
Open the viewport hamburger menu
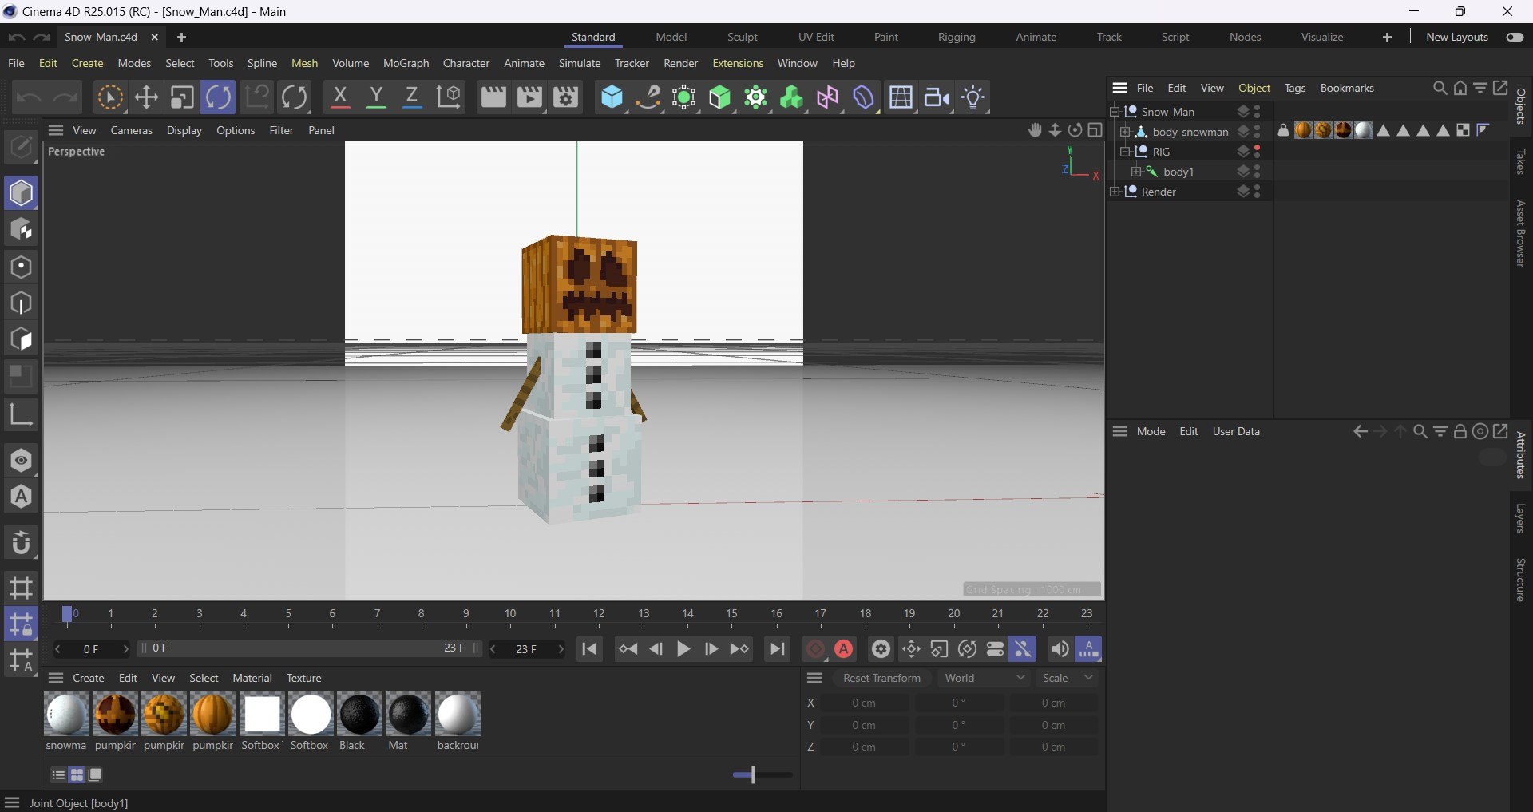click(56, 130)
